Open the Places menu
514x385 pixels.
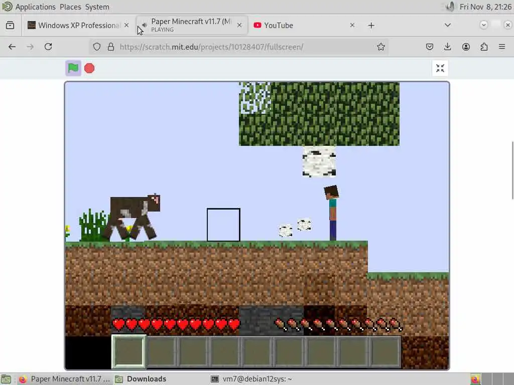(x=70, y=7)
